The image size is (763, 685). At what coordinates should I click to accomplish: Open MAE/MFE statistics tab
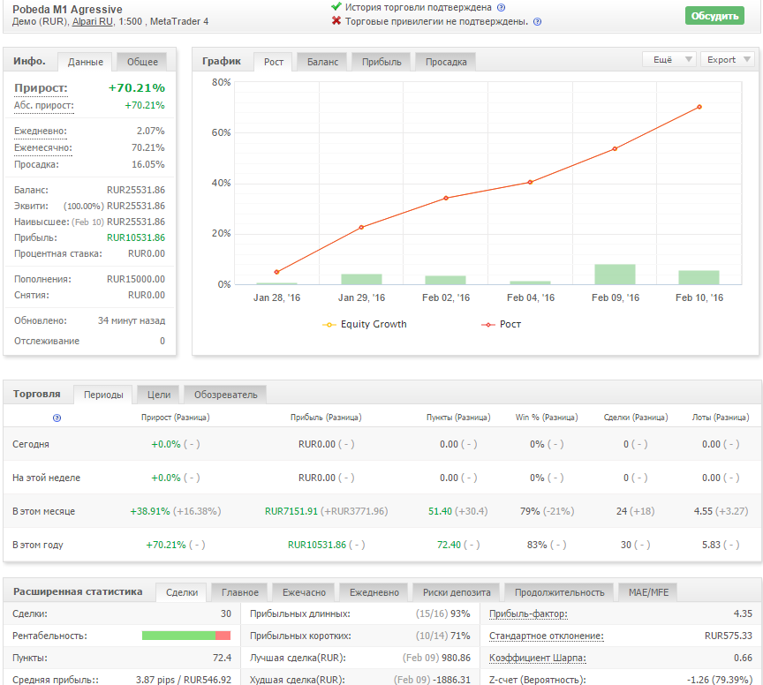648,592
